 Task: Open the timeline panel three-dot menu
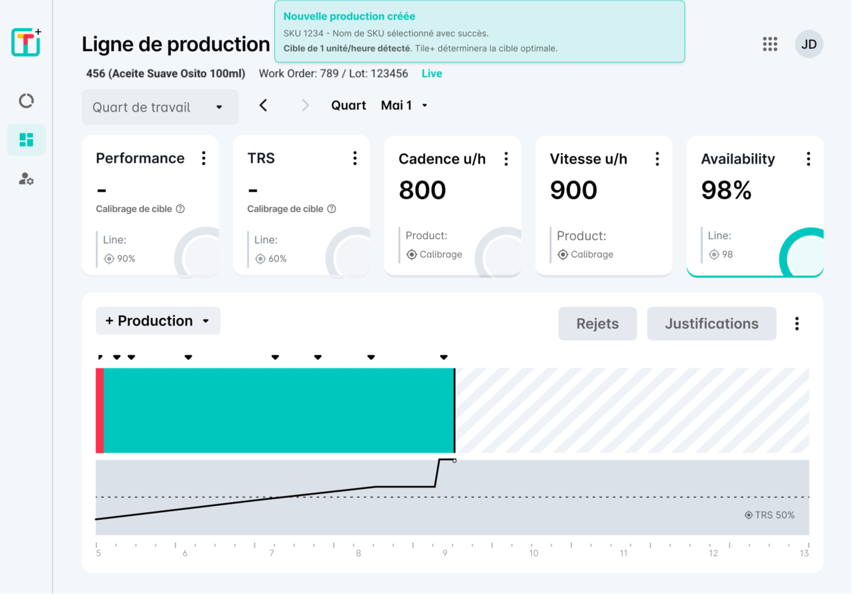(797, 324)
